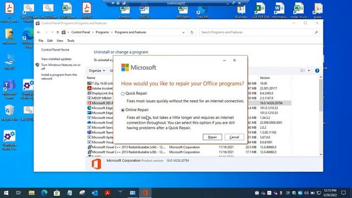Open File Explorer from the taskbar
This screenshot has height=198, width=352.
point(32,193)
